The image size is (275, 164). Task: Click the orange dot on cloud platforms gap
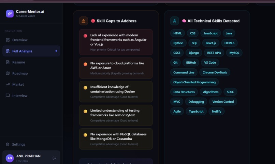[x=85, y=64]
